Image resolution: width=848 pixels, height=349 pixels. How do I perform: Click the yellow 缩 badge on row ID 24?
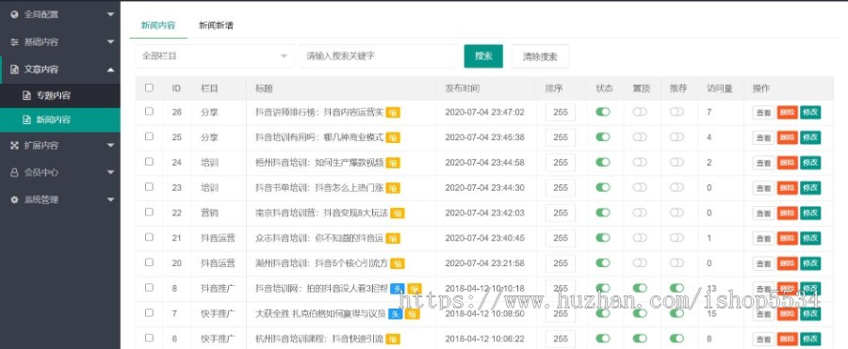point(393,163)
